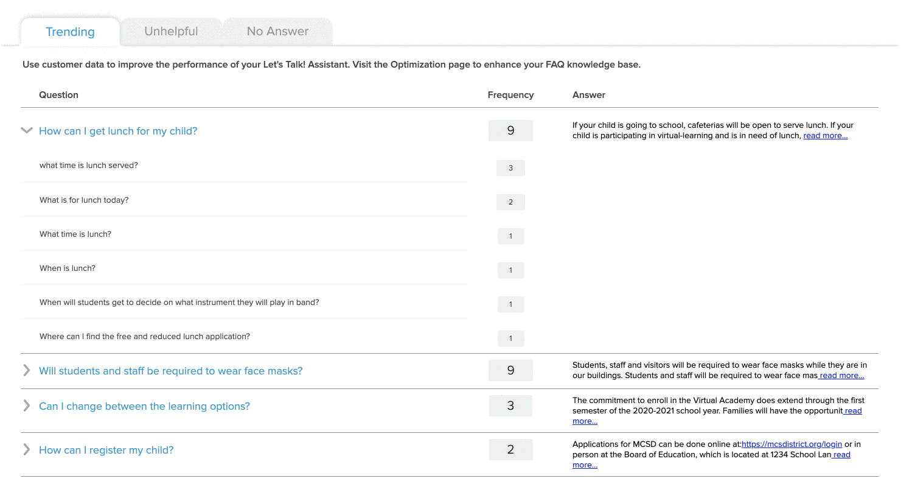Collapse the lunch question chevron
This screenshot has height=495, width=901.
(x=26, y=130)
